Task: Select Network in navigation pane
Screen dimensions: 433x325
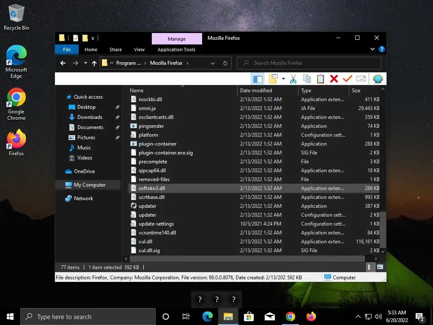Action: [x=83, y=198]
